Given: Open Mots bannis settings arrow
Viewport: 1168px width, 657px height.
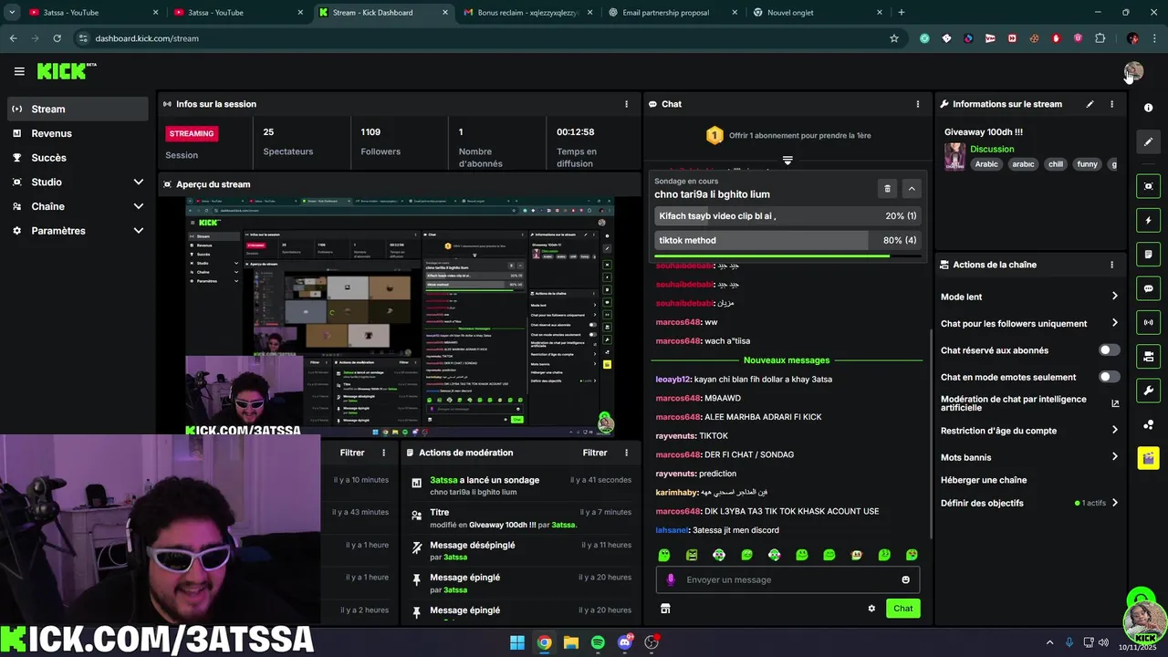Looking at the screenshot, I should [1114, 457].
